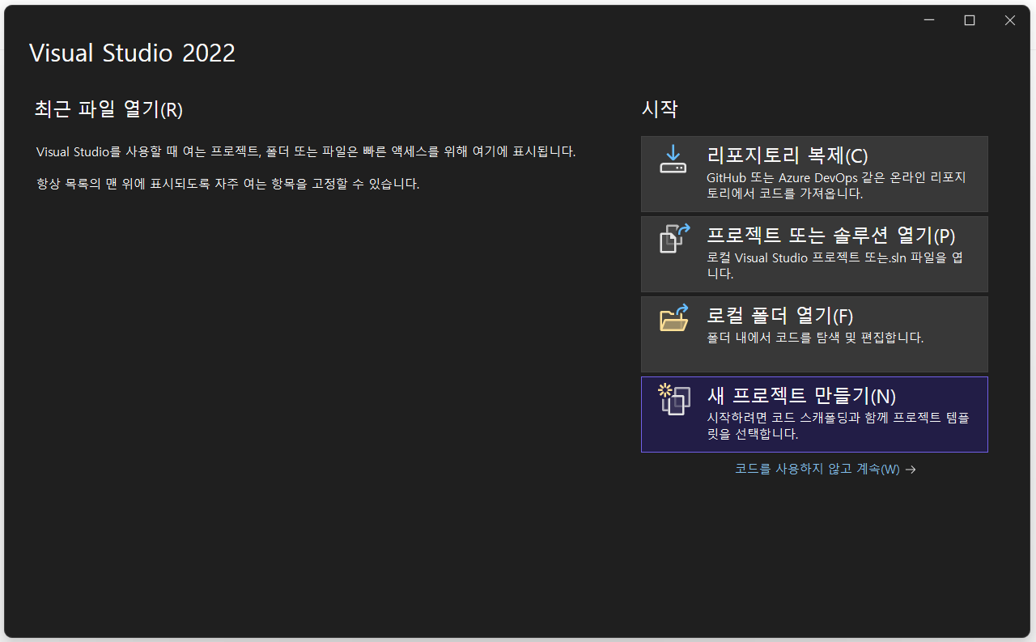
Task: Select 새 프로젝트 만들기(N) option
Action: pos(814,415)
